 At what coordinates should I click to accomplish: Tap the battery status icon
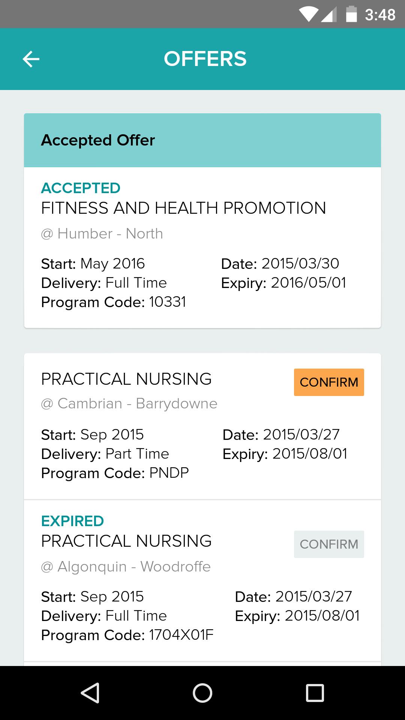point(351,15)
